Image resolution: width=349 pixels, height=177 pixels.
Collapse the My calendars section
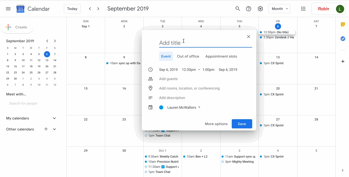(x=54, y=118)
